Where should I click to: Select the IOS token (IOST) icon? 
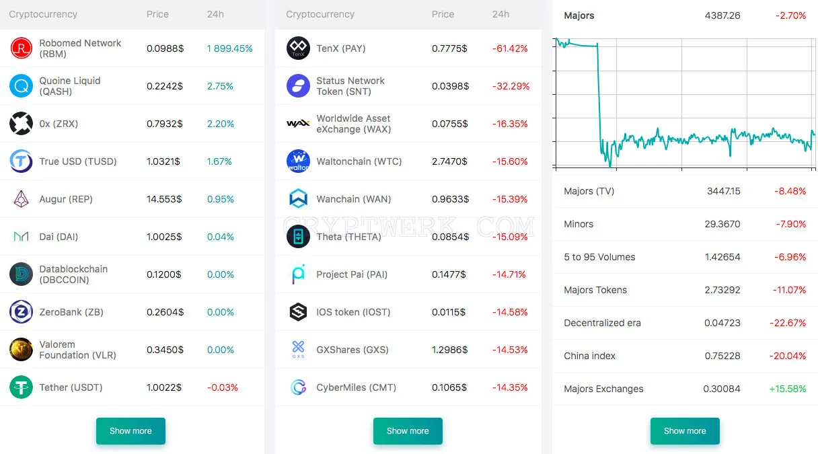click(x=299, y=312)
